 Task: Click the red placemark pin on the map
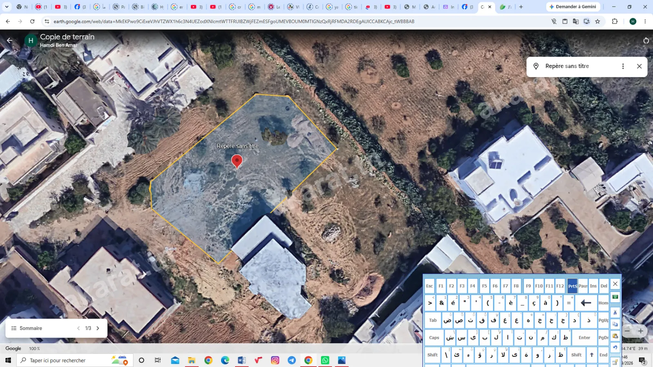coord(237,161)
